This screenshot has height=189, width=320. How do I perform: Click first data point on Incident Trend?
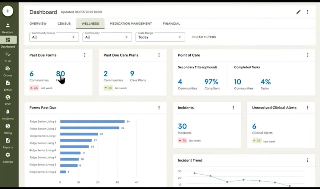194,173
